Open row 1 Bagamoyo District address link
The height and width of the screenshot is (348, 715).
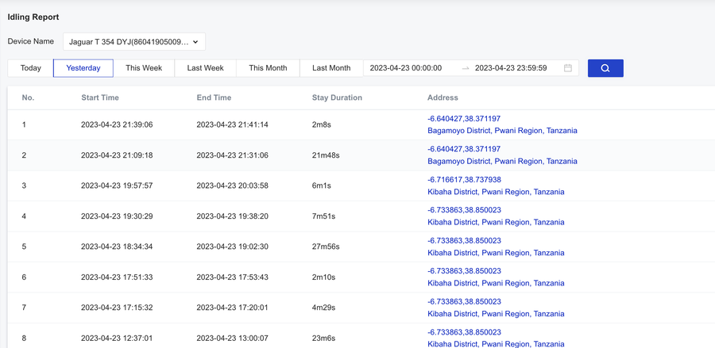click(x=502, y=131)
